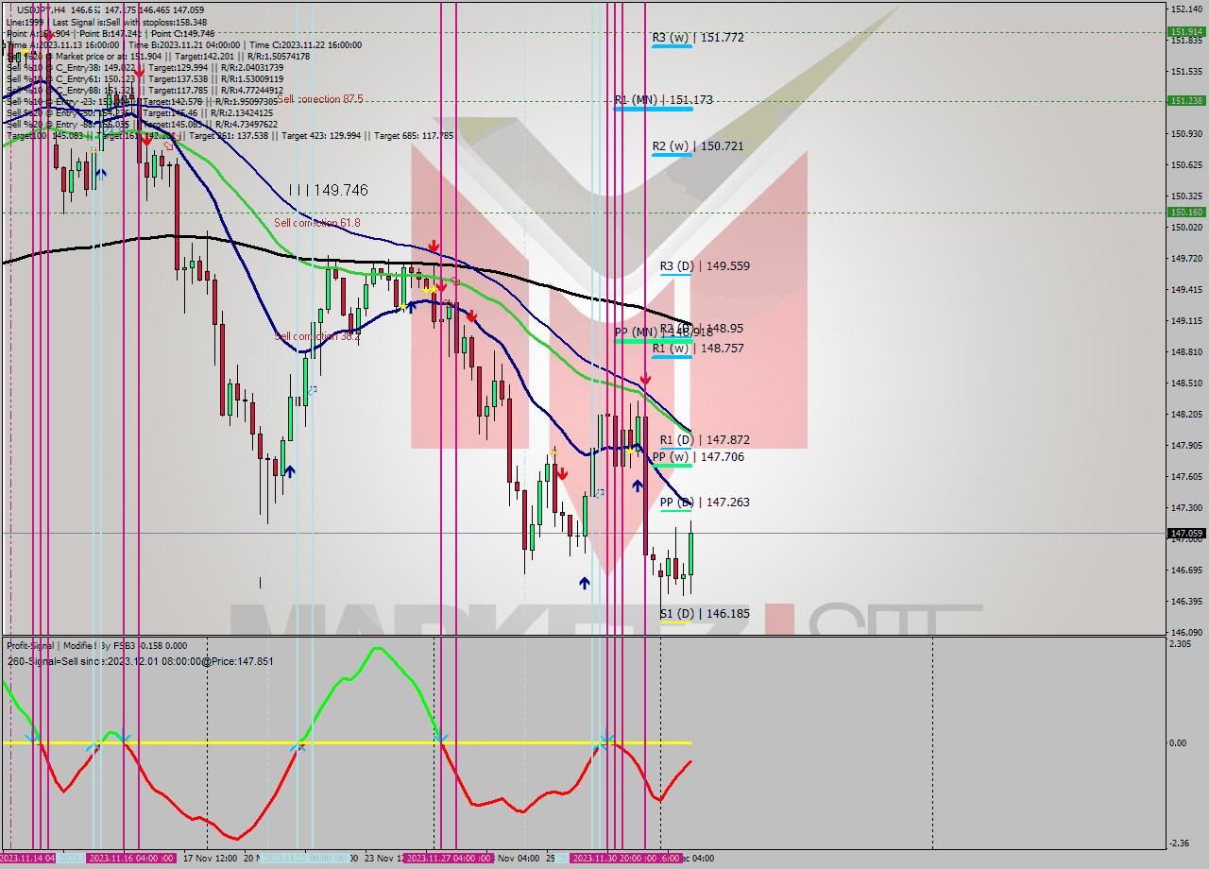Click the green 151.914 price level tag

tap(1186, 31)
